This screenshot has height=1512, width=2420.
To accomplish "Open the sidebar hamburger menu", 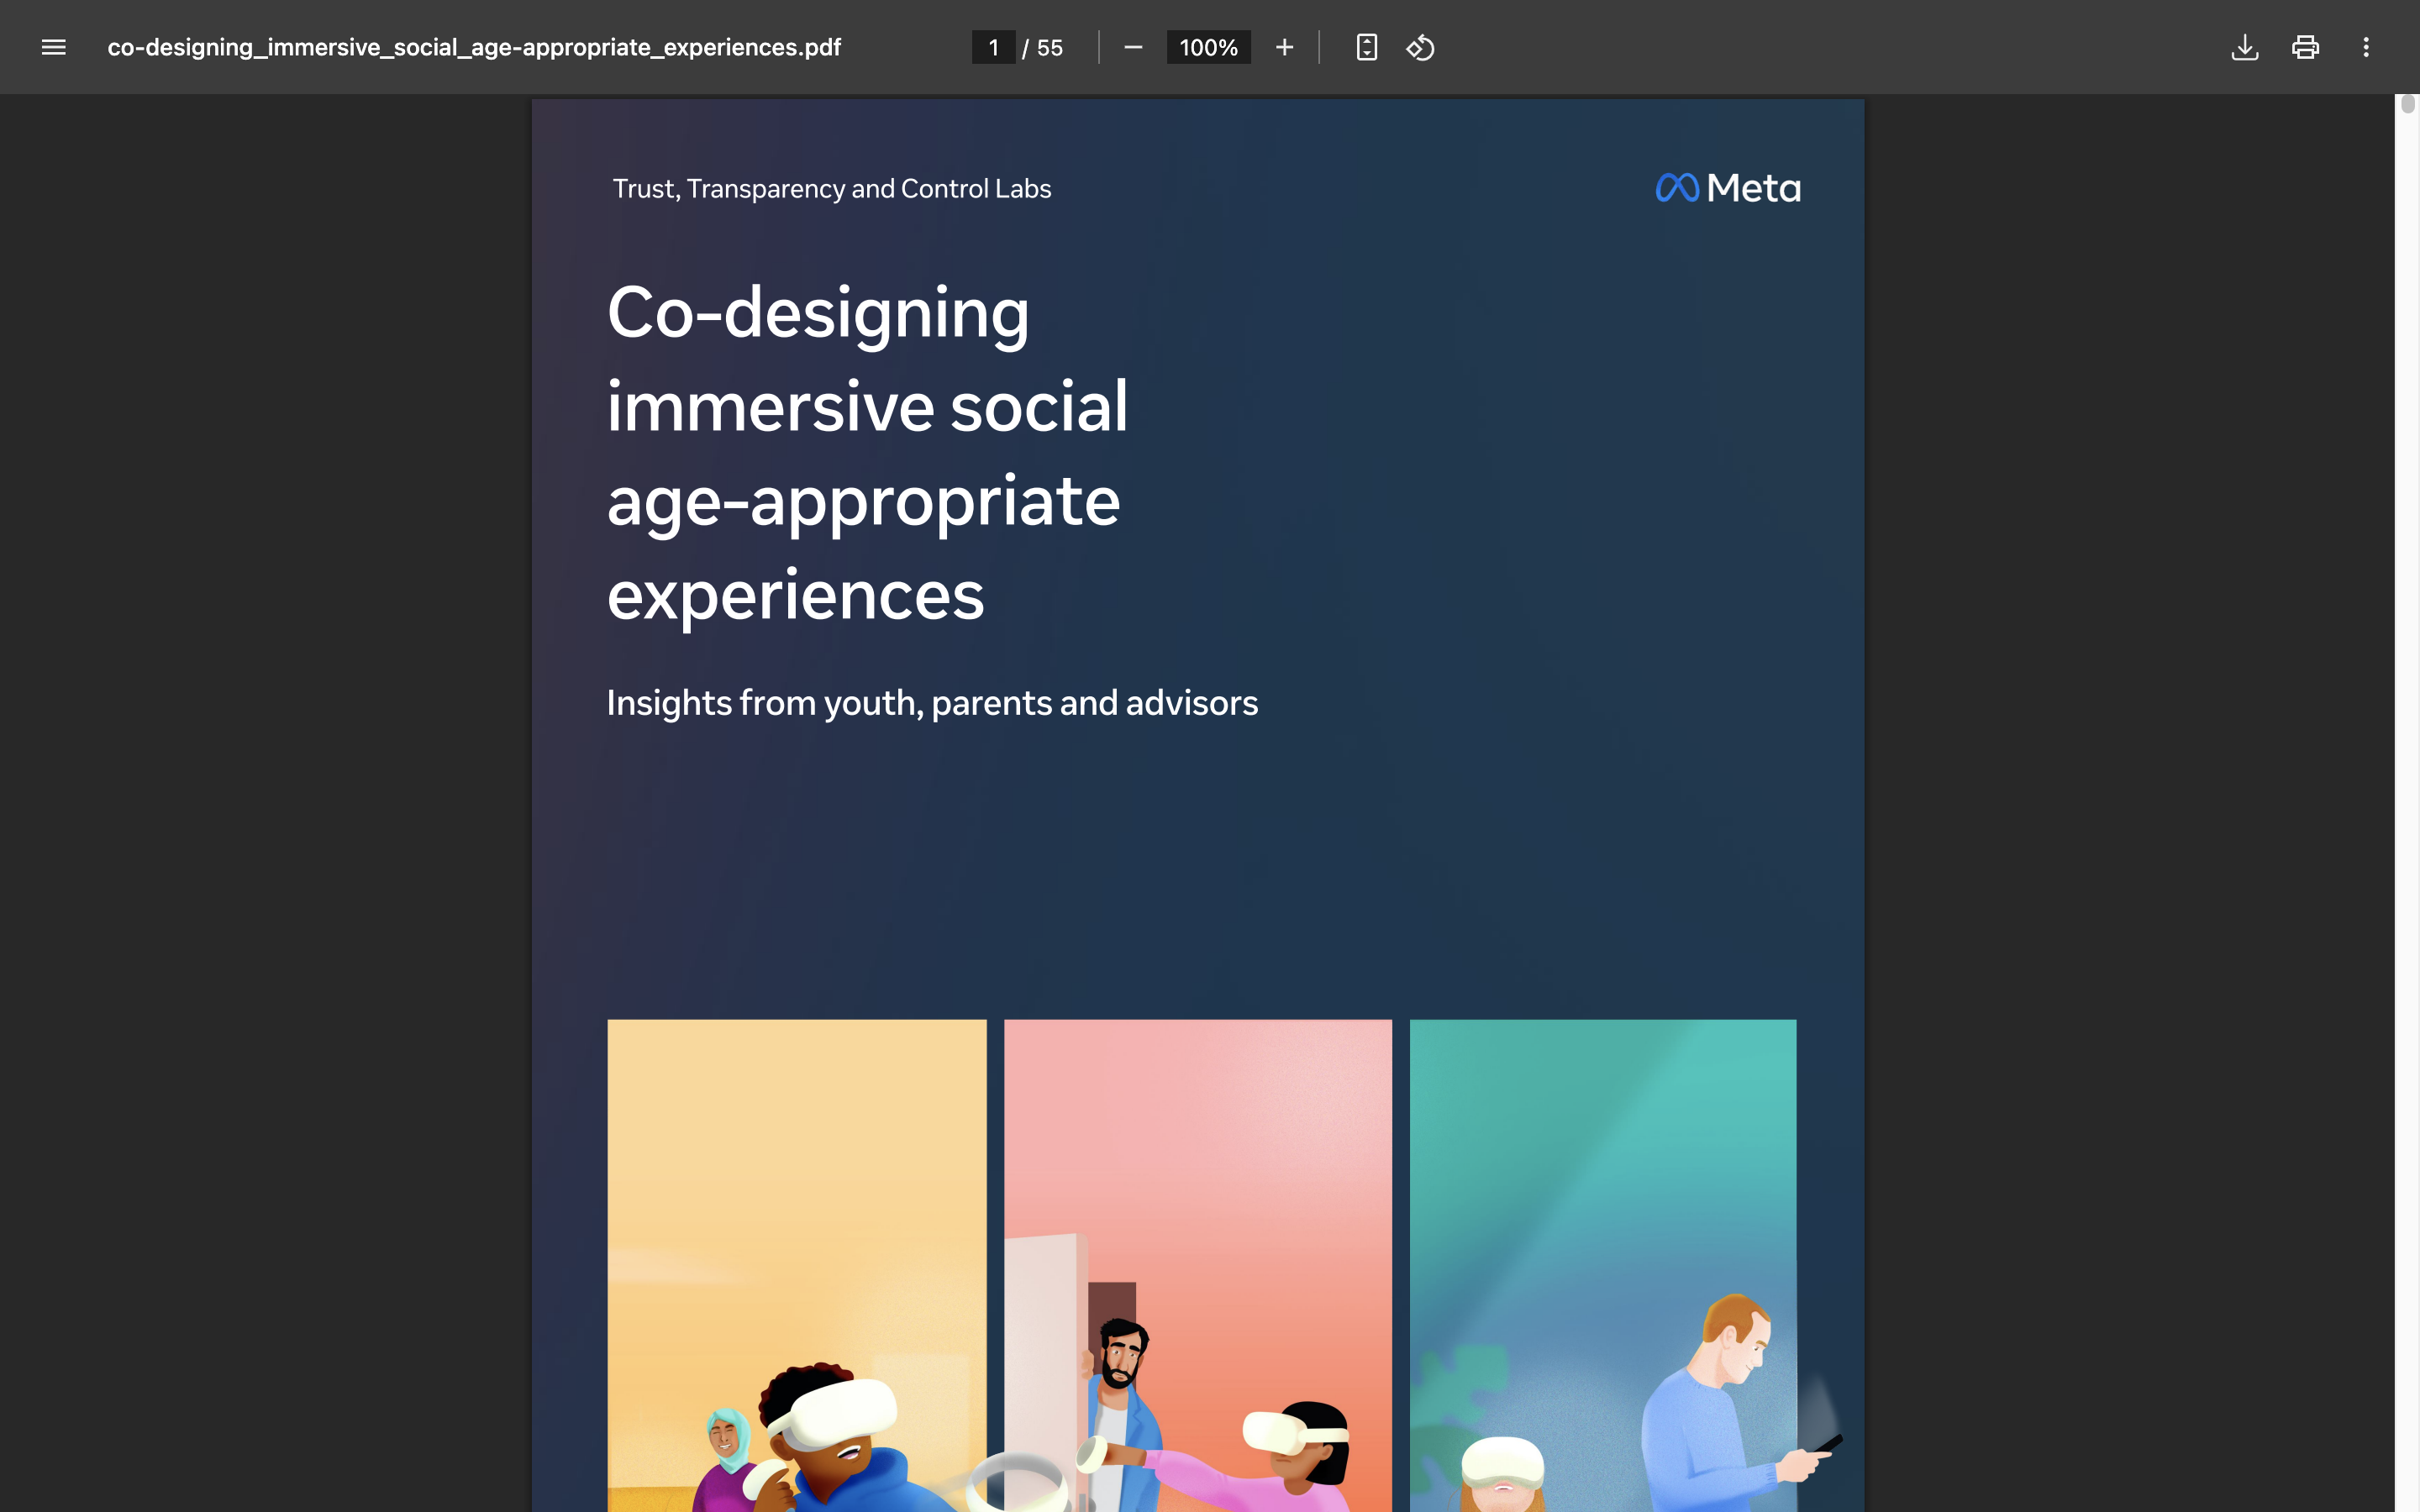I will 53,47.
